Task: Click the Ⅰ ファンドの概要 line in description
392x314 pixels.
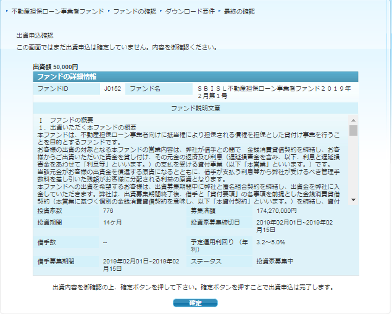Action: (x=66, y=120)
